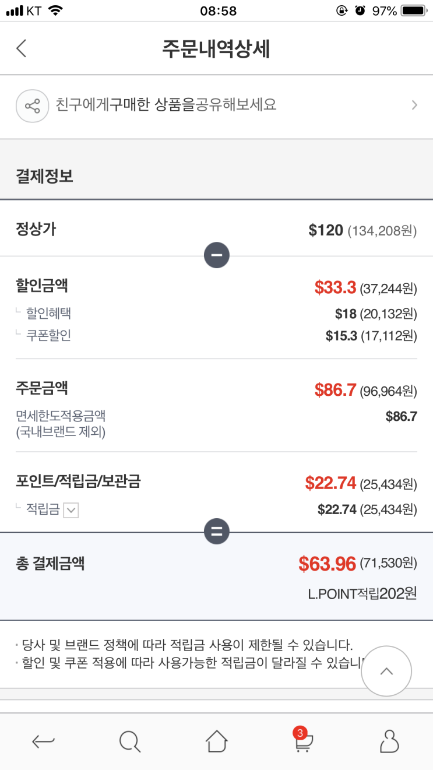Screen dimensions: 433x770
Task: Tap the battery indicator in status bar
Action: 414,11
